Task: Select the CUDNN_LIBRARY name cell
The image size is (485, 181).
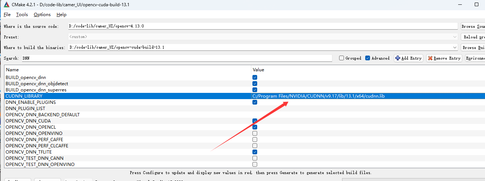Action: click(127, 96)
